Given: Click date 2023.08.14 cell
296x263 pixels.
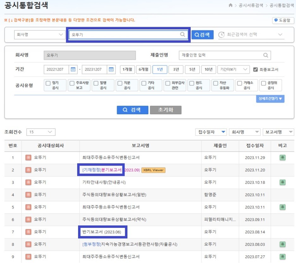Looking at the screenshot, I should tap(255, 232).
